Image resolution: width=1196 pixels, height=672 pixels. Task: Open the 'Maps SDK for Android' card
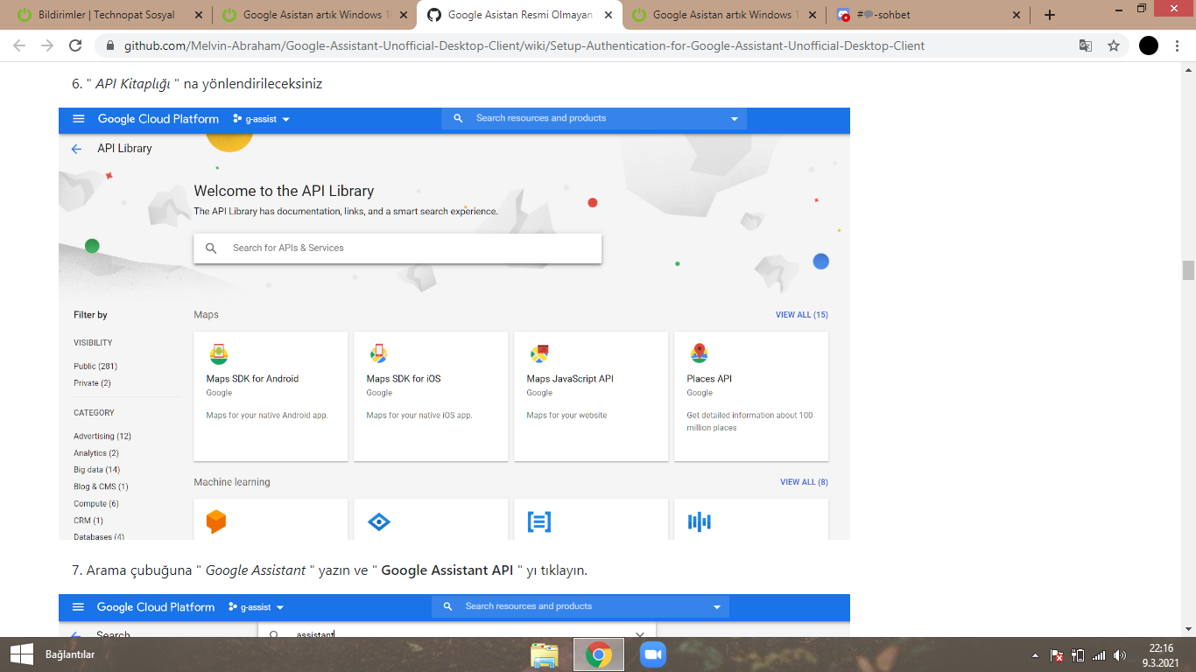click(271, 396)
